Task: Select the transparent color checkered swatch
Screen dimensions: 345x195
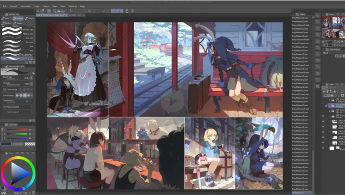Action: point(30,144)
